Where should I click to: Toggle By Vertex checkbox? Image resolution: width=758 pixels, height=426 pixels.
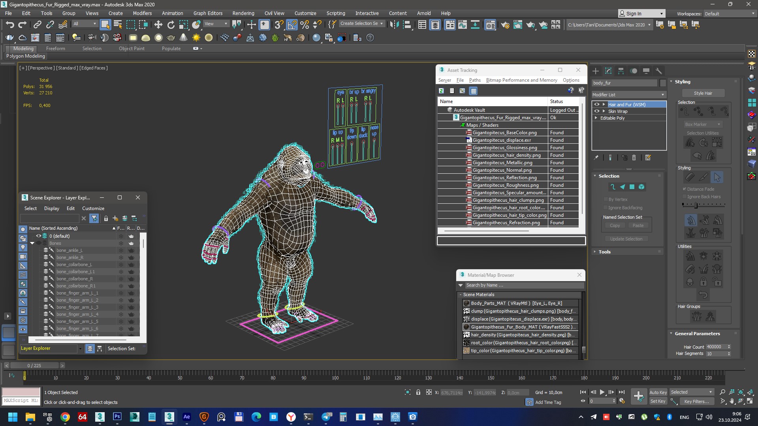pos(606,199)
